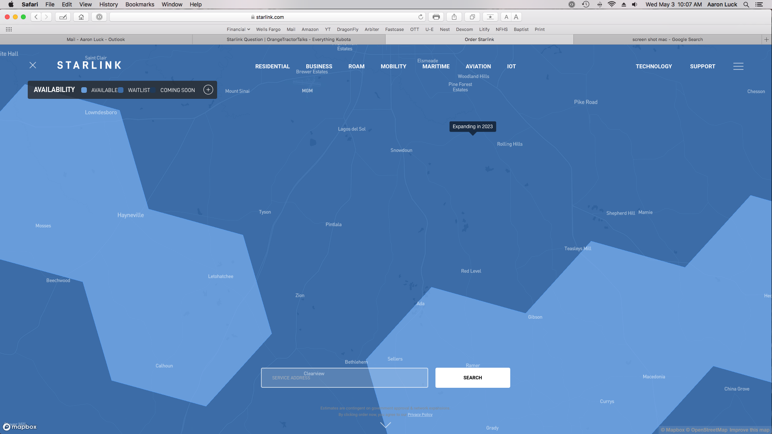Open the Safari share sheet icon
This screenshot has height=434, width=772.
click(454, 17)
